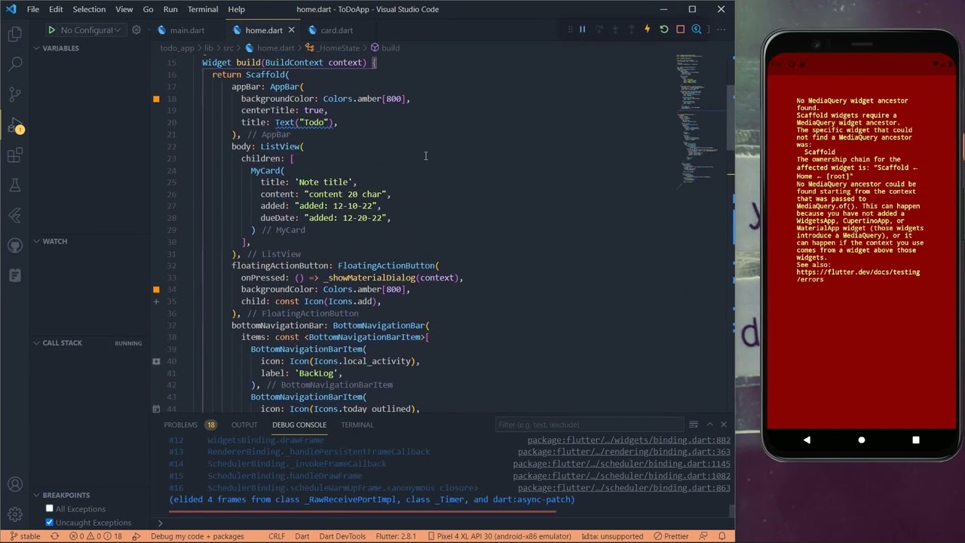Open the Help menu

[x=236, y=9]
